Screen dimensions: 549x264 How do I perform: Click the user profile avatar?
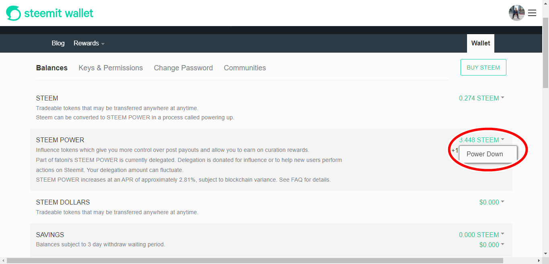point(516,13)
